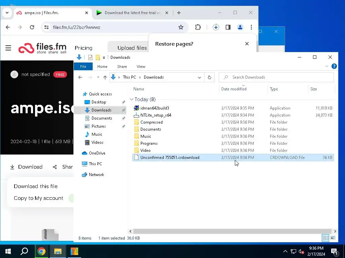Image resolution: width=345 pixels, height=258 pixels.
Task: Sort by the Type column header
Action: (274, 89)
